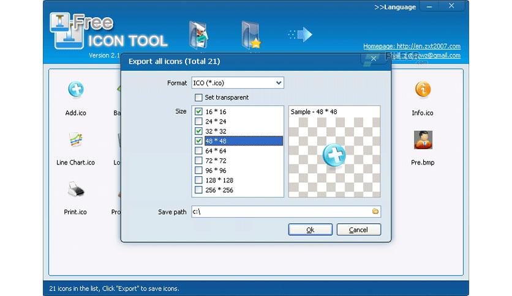The width and height of the screenshot is (512, 296).
Task: Select the Print.ico printer icon
Action: pos(76,190)
